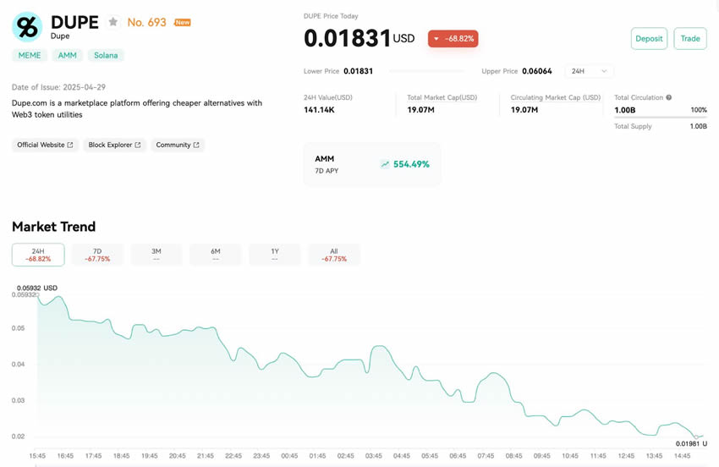Screen dimensions: 719x467
Task: Click the orange New badge
Action: (x=183, y=22)
